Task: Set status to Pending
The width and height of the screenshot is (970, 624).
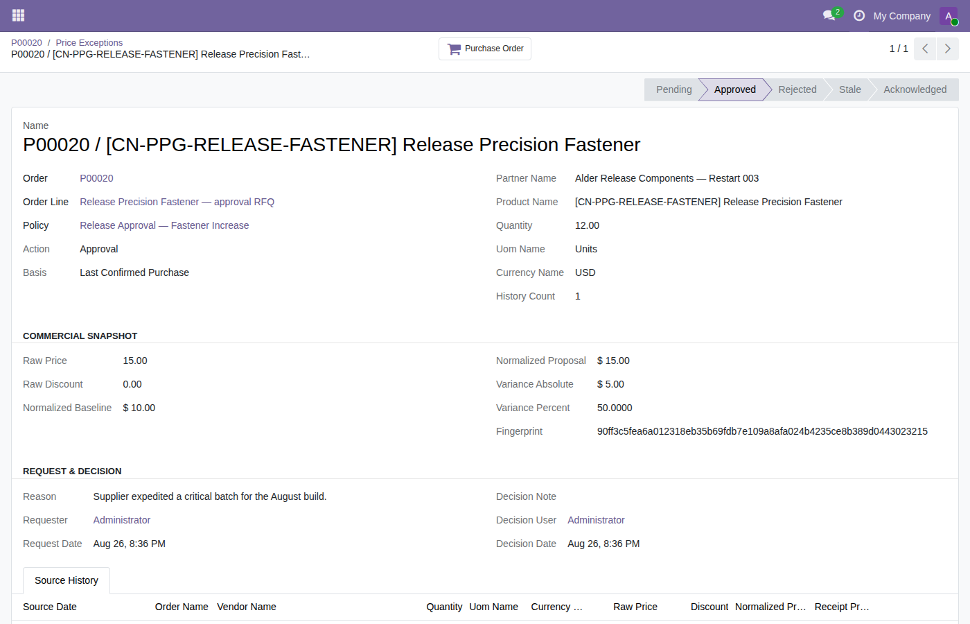Action: (672, 89)
